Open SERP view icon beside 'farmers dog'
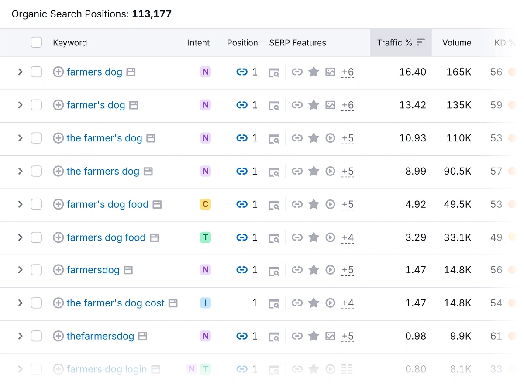 (x=131, y=72)
